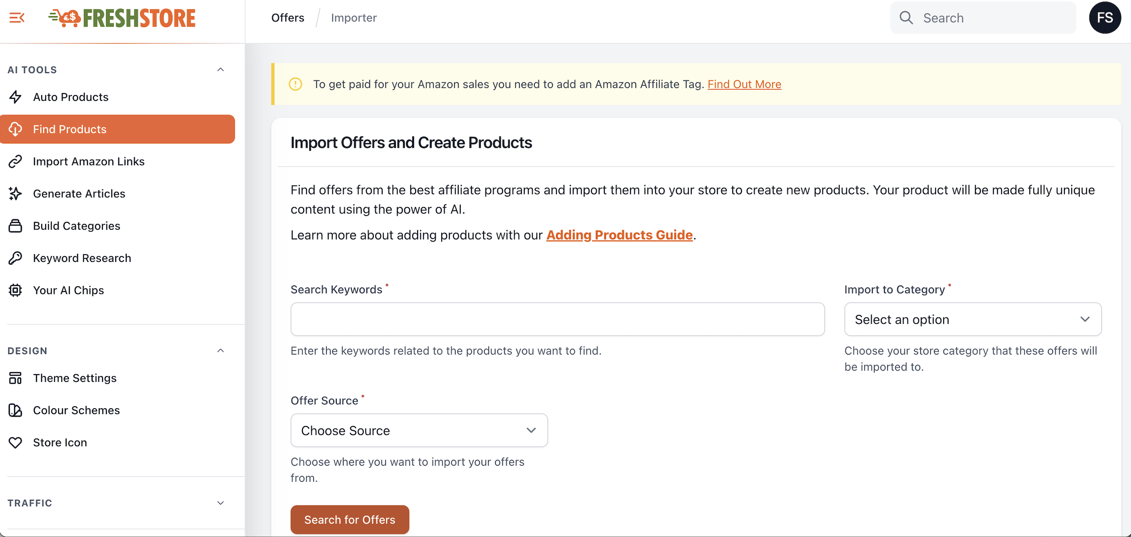Collapse the sidebar with the hamburger icon
Screen dimensions: 1131x537
point(17,17)
